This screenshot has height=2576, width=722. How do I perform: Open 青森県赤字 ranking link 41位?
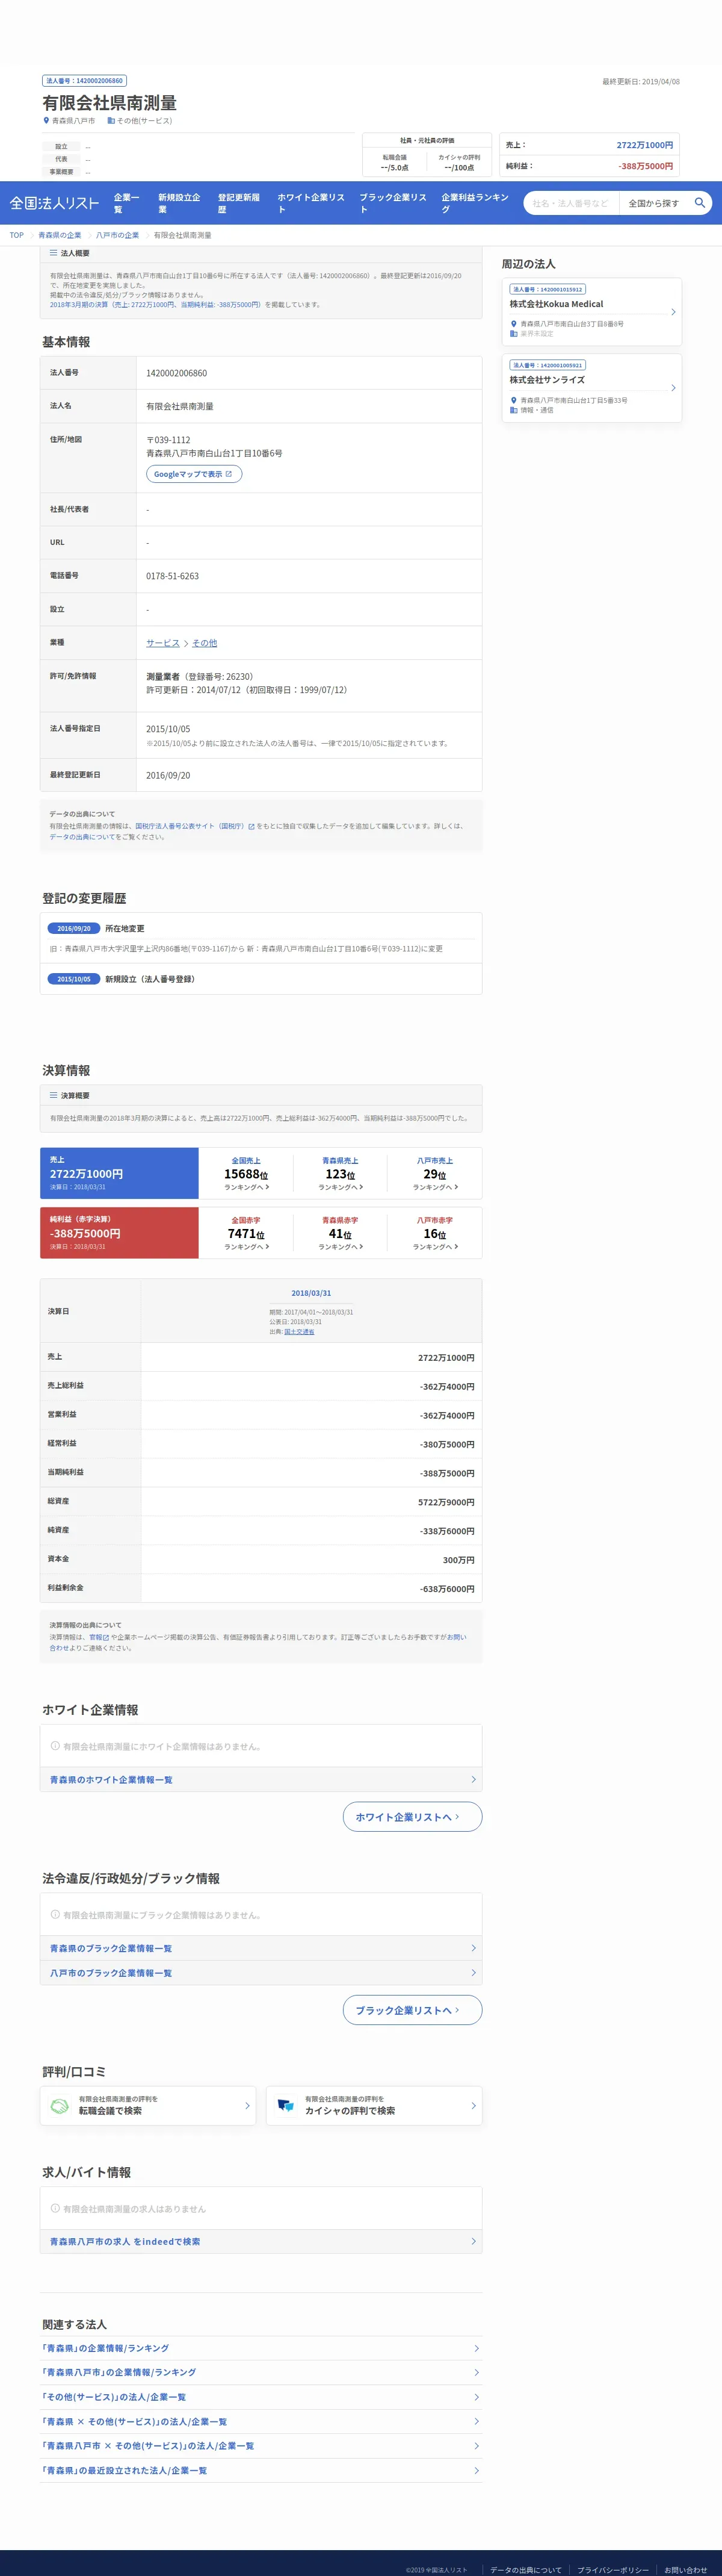(341, 1233)
